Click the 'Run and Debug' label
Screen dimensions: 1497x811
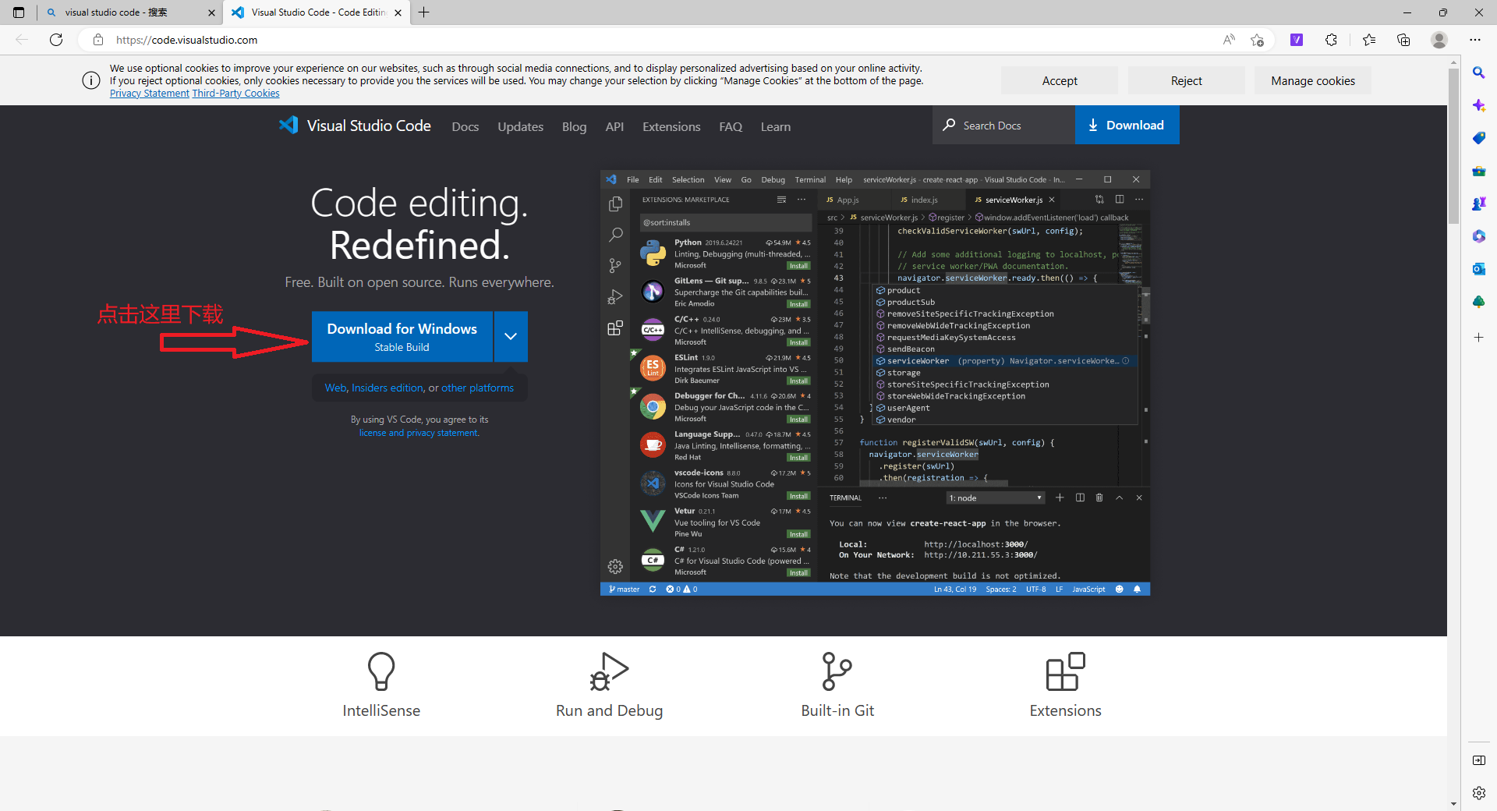click(x=609, y=710)
